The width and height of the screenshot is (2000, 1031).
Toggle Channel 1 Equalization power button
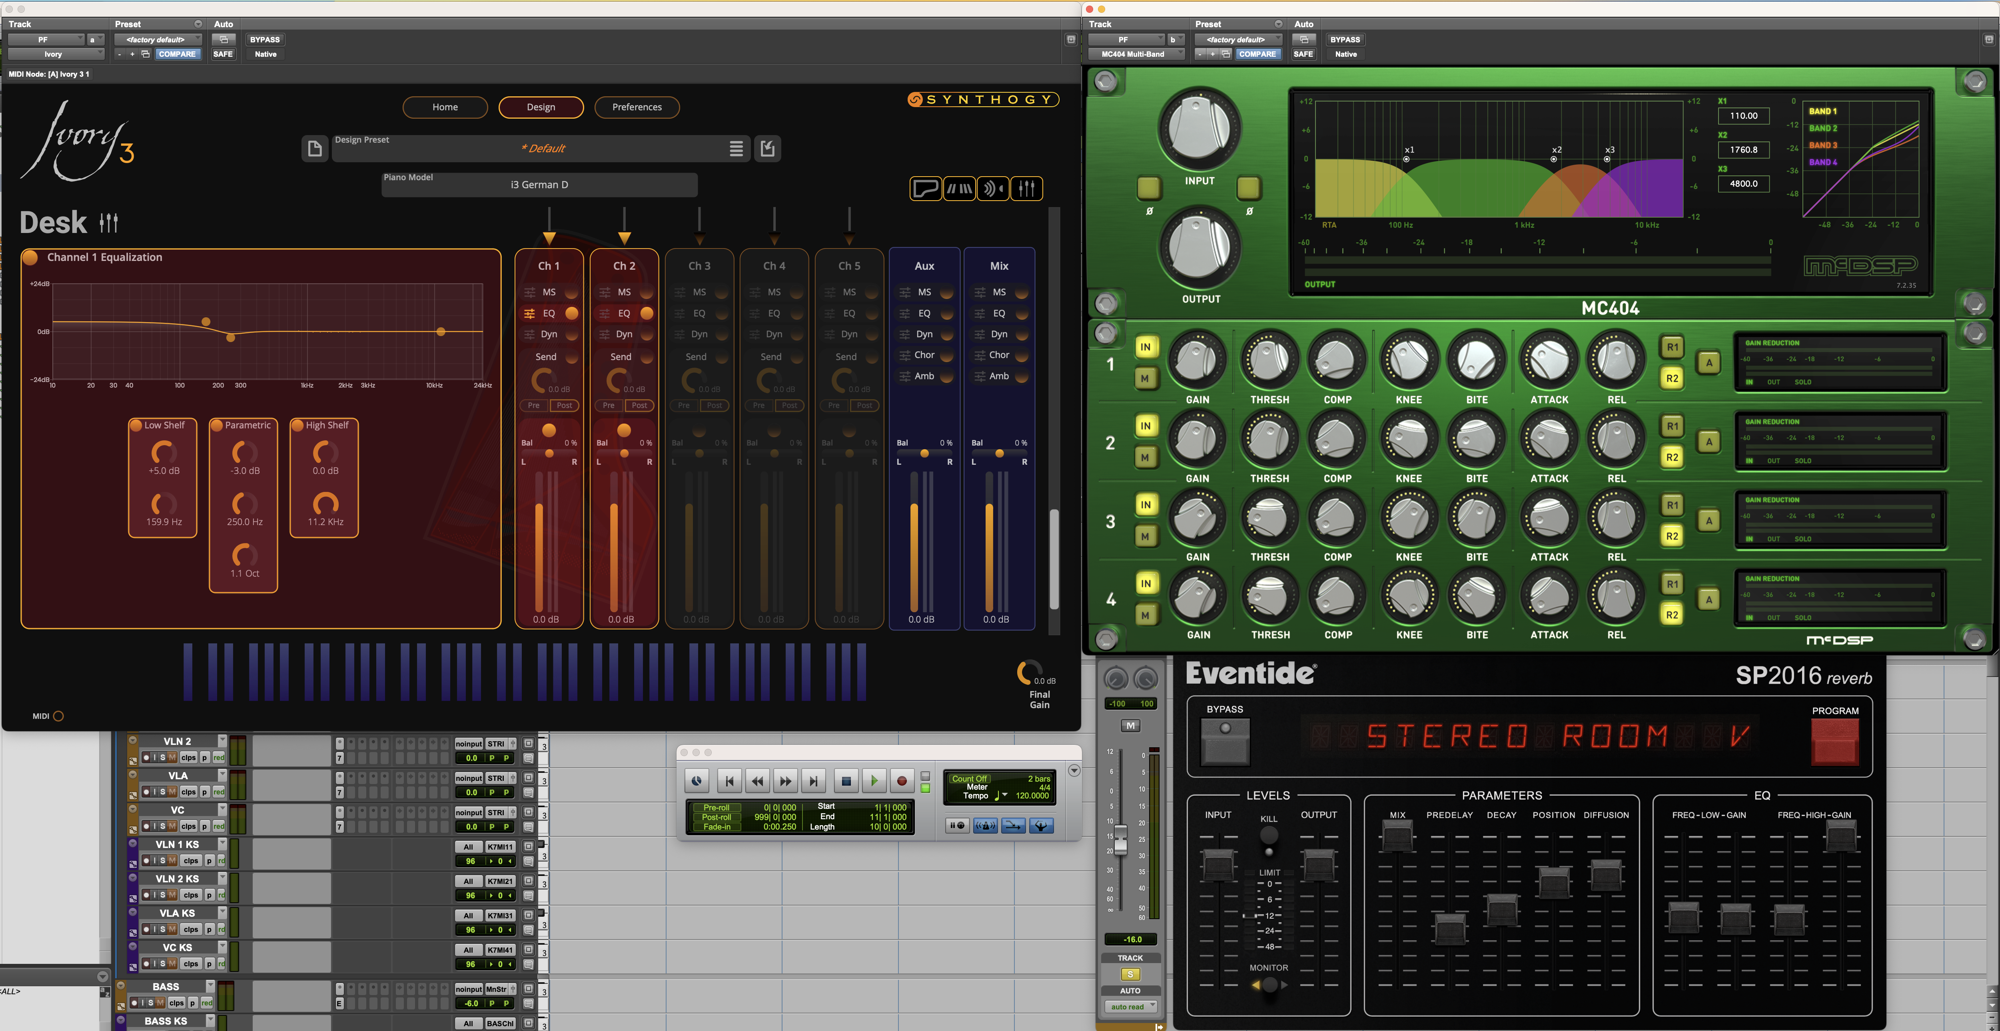pyautogui.click(x=30, y=258)
